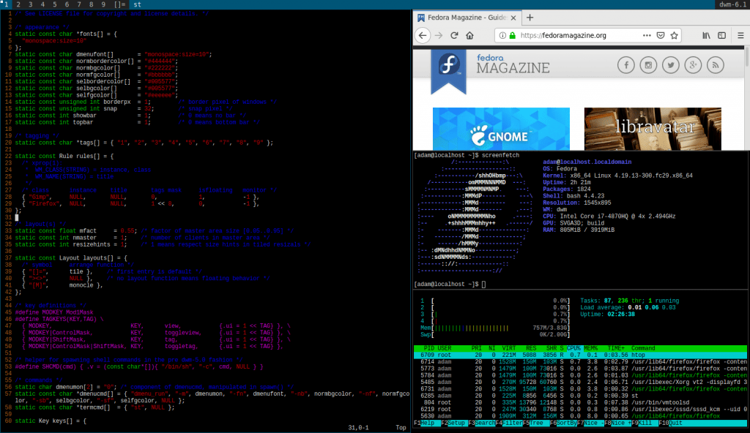The image size is (750, 433).
Task: Open Fedora Magazine's Facebook icon link
Action: coord(626,67)
